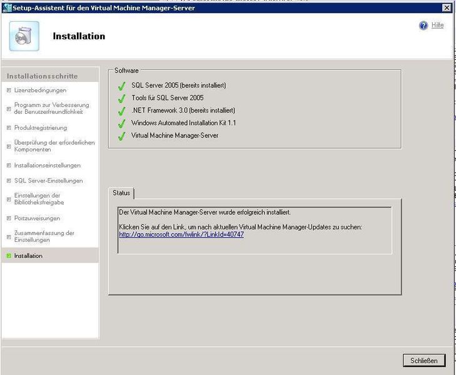456x375 pixels.
Task: Click checkmark beside Windows Automated Installation Kit
Action: (121, 123)
